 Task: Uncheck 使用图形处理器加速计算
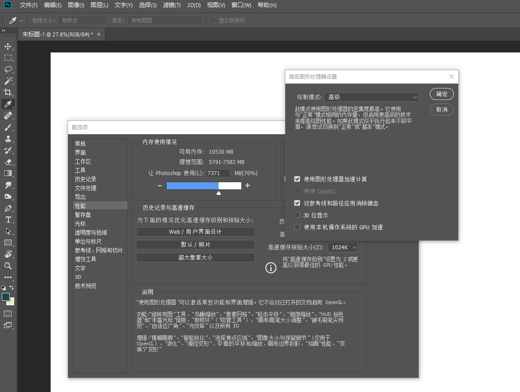click(x=297, y=179)
